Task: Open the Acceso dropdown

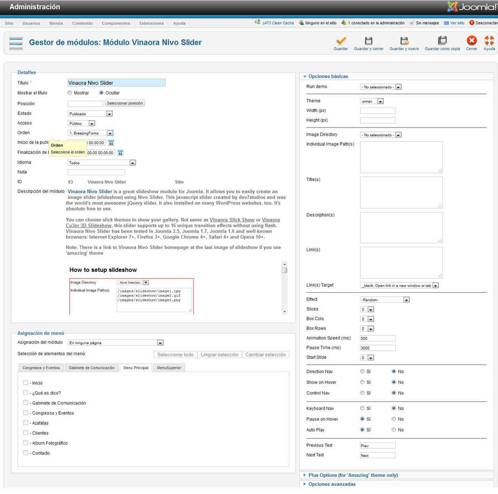Action: coord(81,124)
